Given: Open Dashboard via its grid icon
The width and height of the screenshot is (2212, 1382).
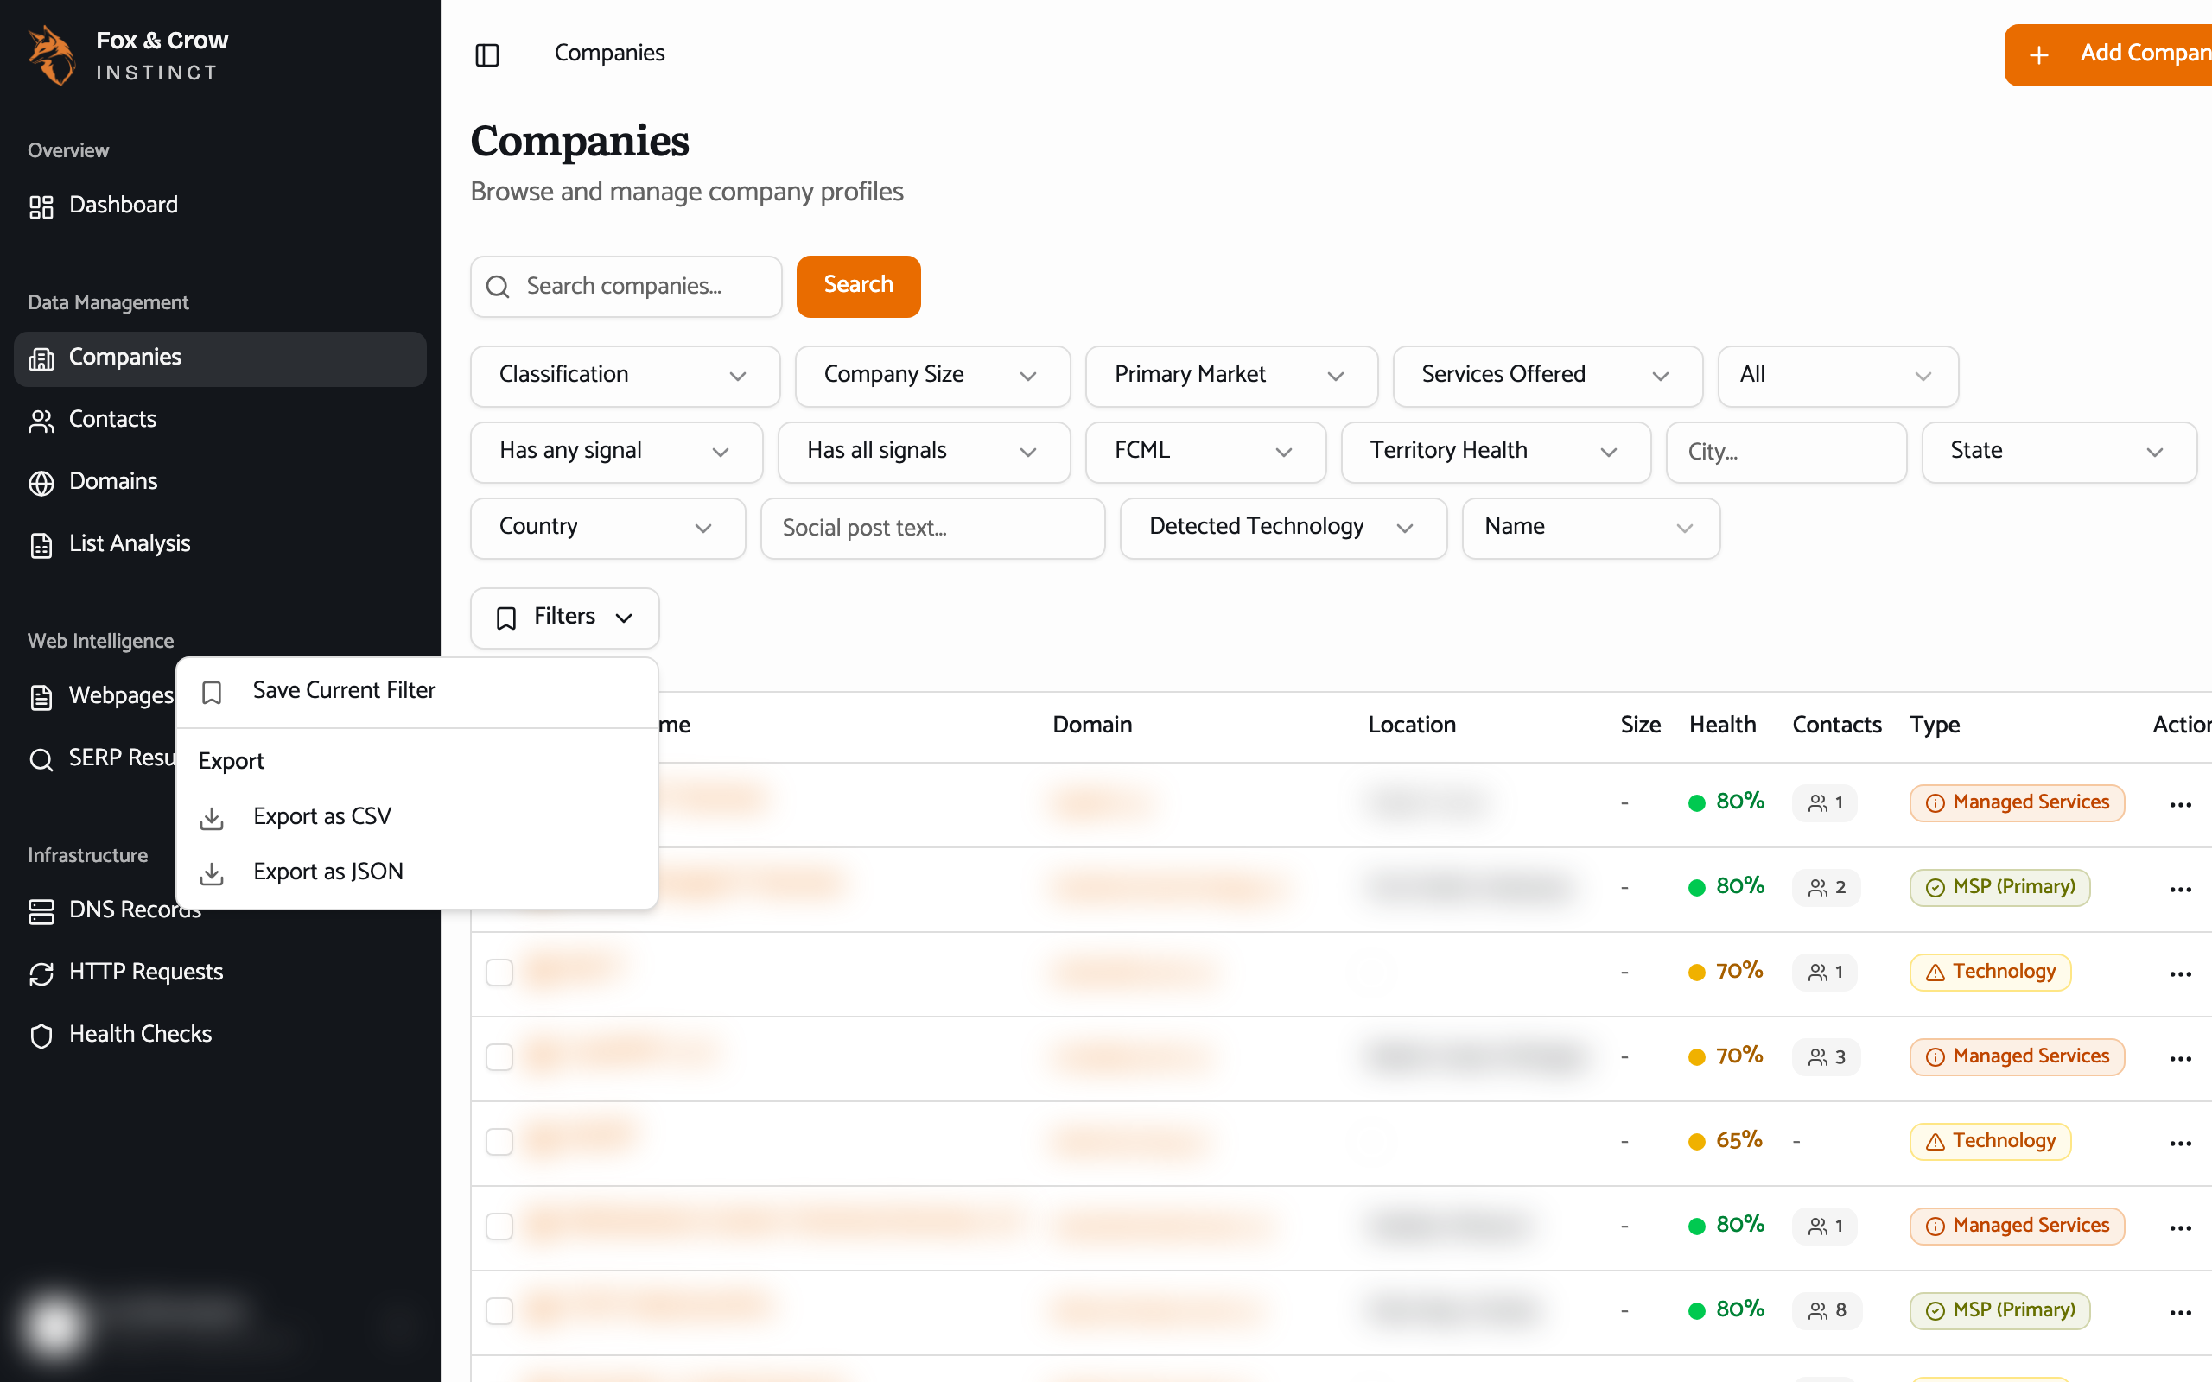Looking at the screenshot, I should pos(41,206).
